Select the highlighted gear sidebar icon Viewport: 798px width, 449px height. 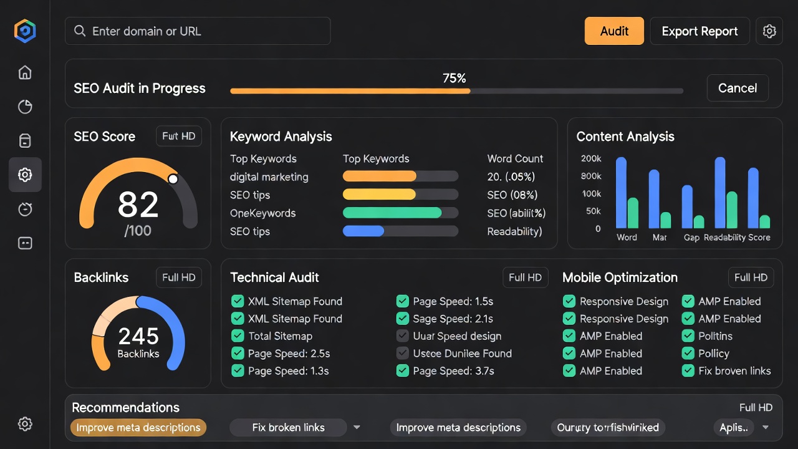click(25, 175)
